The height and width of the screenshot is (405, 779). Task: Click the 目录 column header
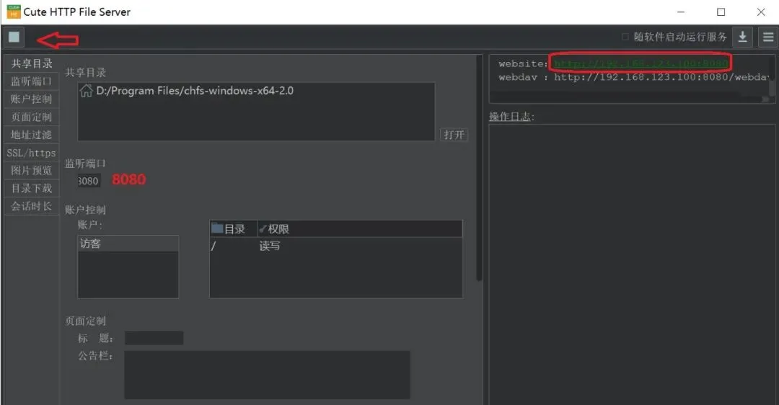click(x=234, y=229)
